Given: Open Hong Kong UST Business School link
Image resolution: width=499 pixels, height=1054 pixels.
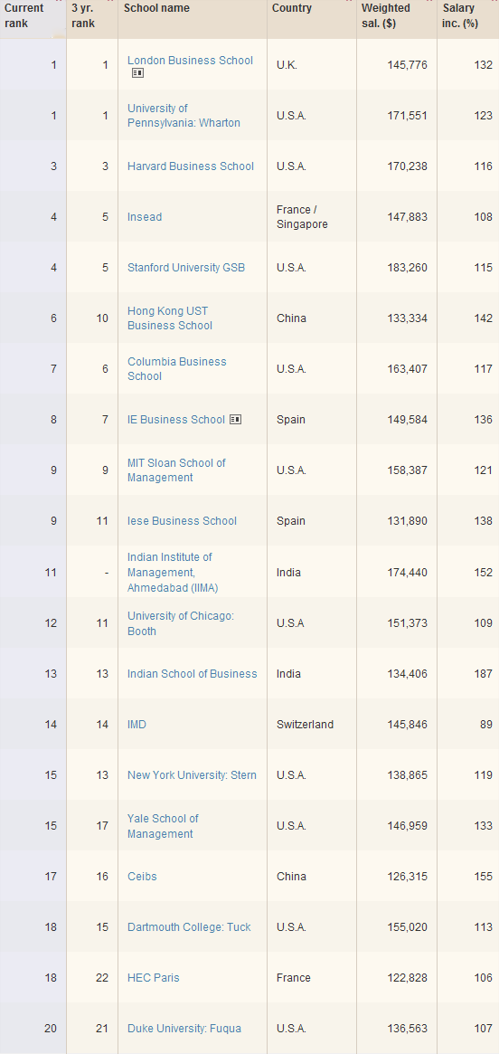Looking at the screenshot, I should pyautogui.click(x=170, y=318).
